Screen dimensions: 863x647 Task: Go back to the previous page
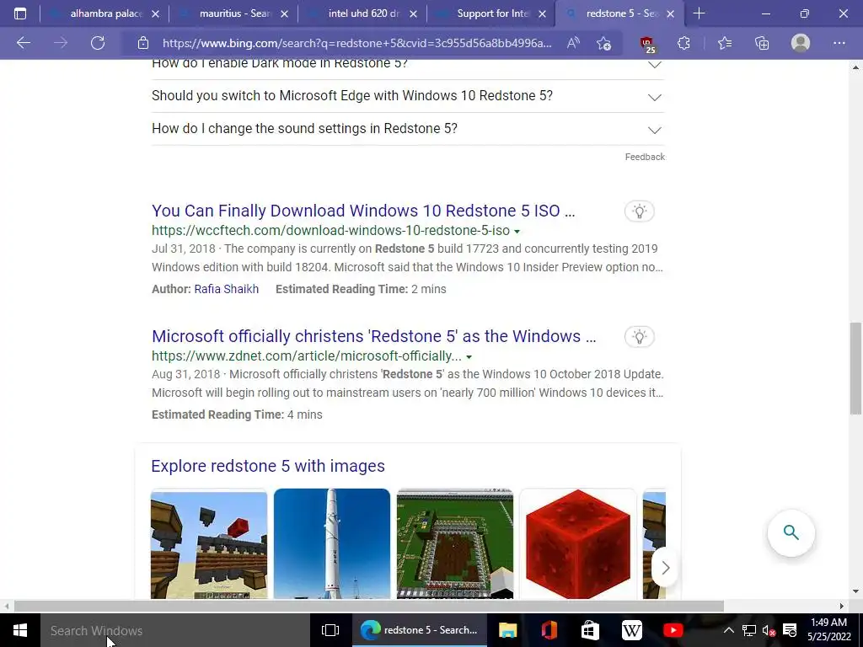[23, 43]
